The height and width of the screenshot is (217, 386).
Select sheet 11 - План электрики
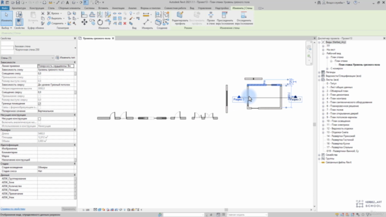tap(338, 125)
